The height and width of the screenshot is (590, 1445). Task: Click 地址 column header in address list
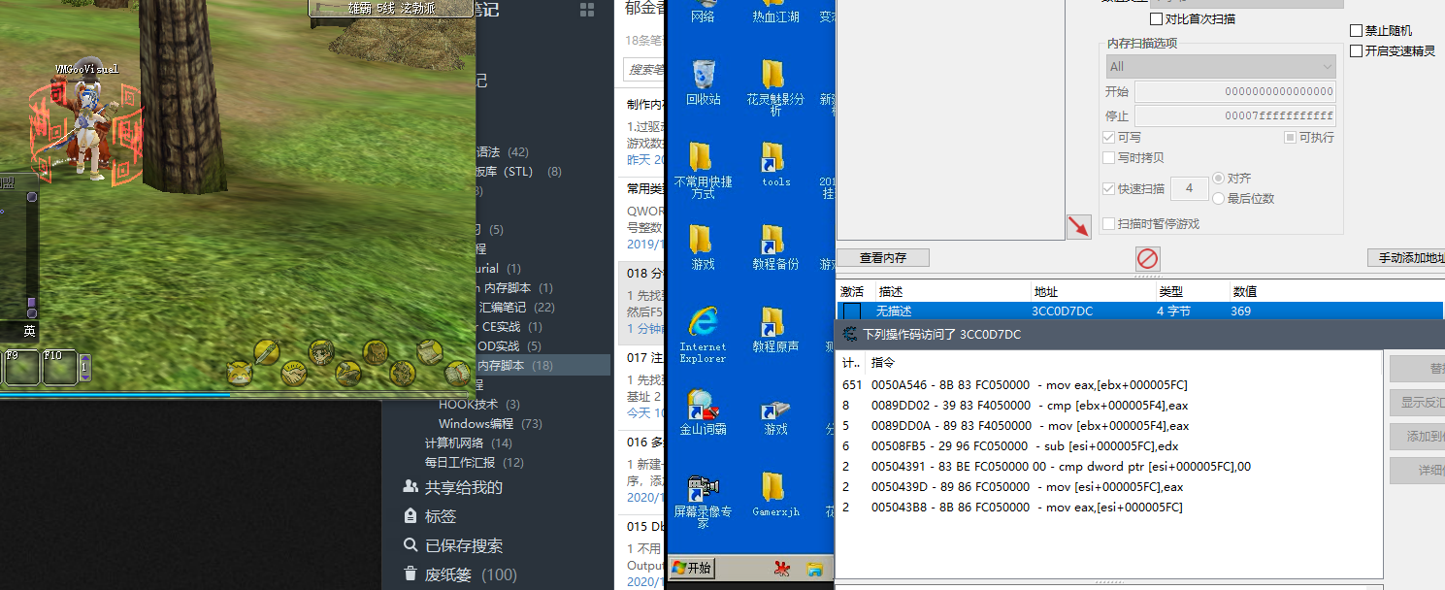click(1093, 292)
